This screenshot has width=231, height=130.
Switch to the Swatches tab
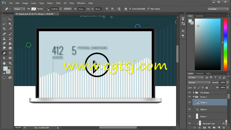[x=199, y=16]
